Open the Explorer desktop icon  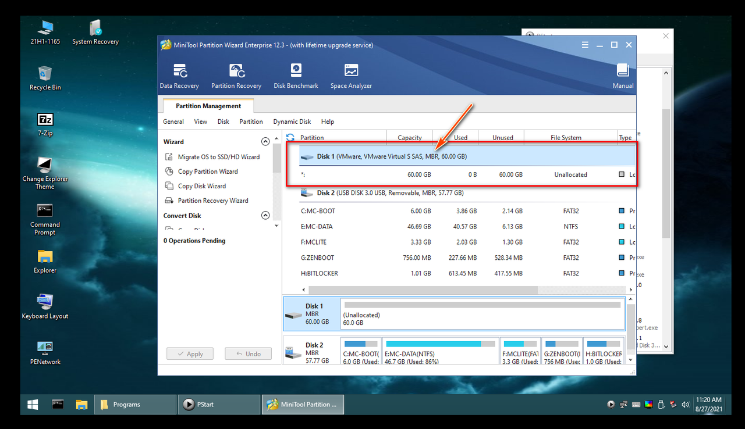click(45, 261)
